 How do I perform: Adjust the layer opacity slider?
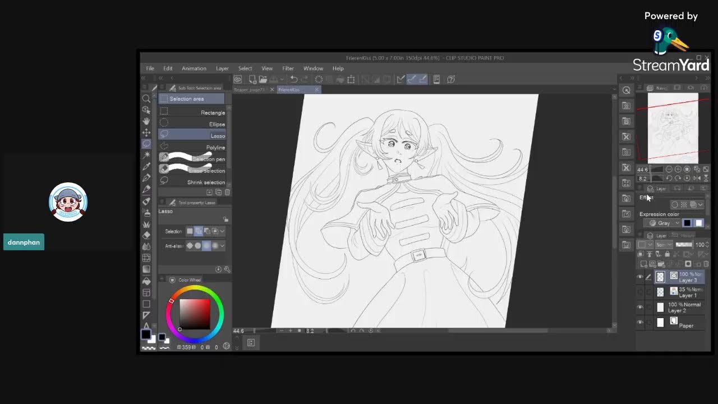684,245
